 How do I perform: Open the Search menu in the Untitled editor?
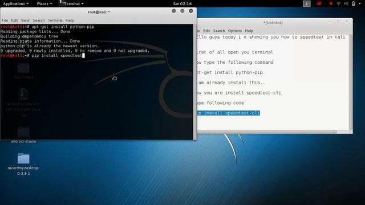[219, 31]
